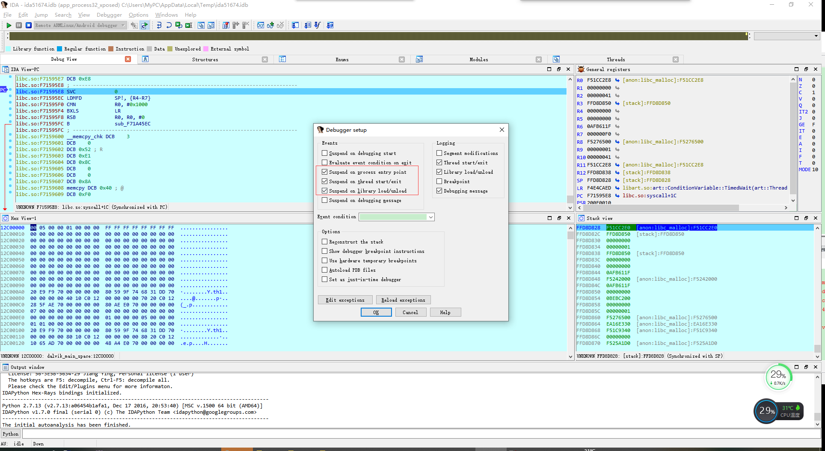Click the olive navigation band
825x451 pixels.
coord(378,36)
